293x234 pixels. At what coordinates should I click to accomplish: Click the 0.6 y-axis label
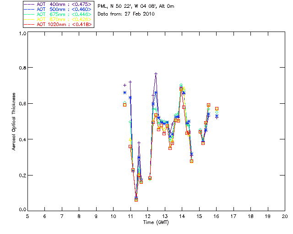click(x=22, y=104)
